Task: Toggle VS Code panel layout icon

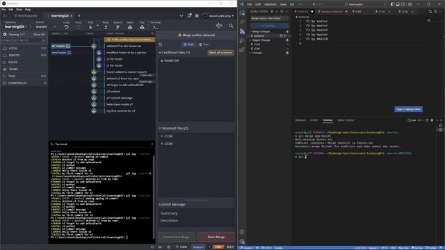Action: pos(398,4)
